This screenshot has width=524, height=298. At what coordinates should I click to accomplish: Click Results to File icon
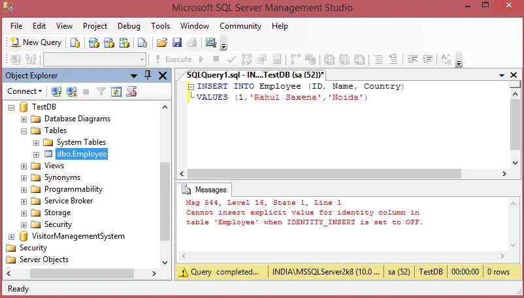[359, 59]
